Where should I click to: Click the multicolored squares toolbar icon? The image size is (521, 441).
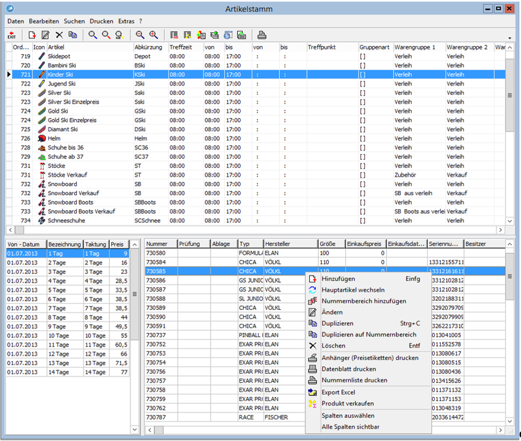click(x=201, y=35)
